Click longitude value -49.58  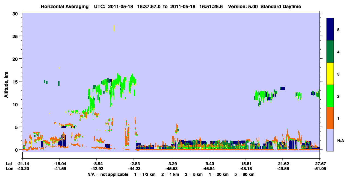coord(282,169)
